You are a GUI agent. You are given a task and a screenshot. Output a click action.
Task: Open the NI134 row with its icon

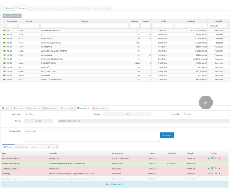[4, 67]
